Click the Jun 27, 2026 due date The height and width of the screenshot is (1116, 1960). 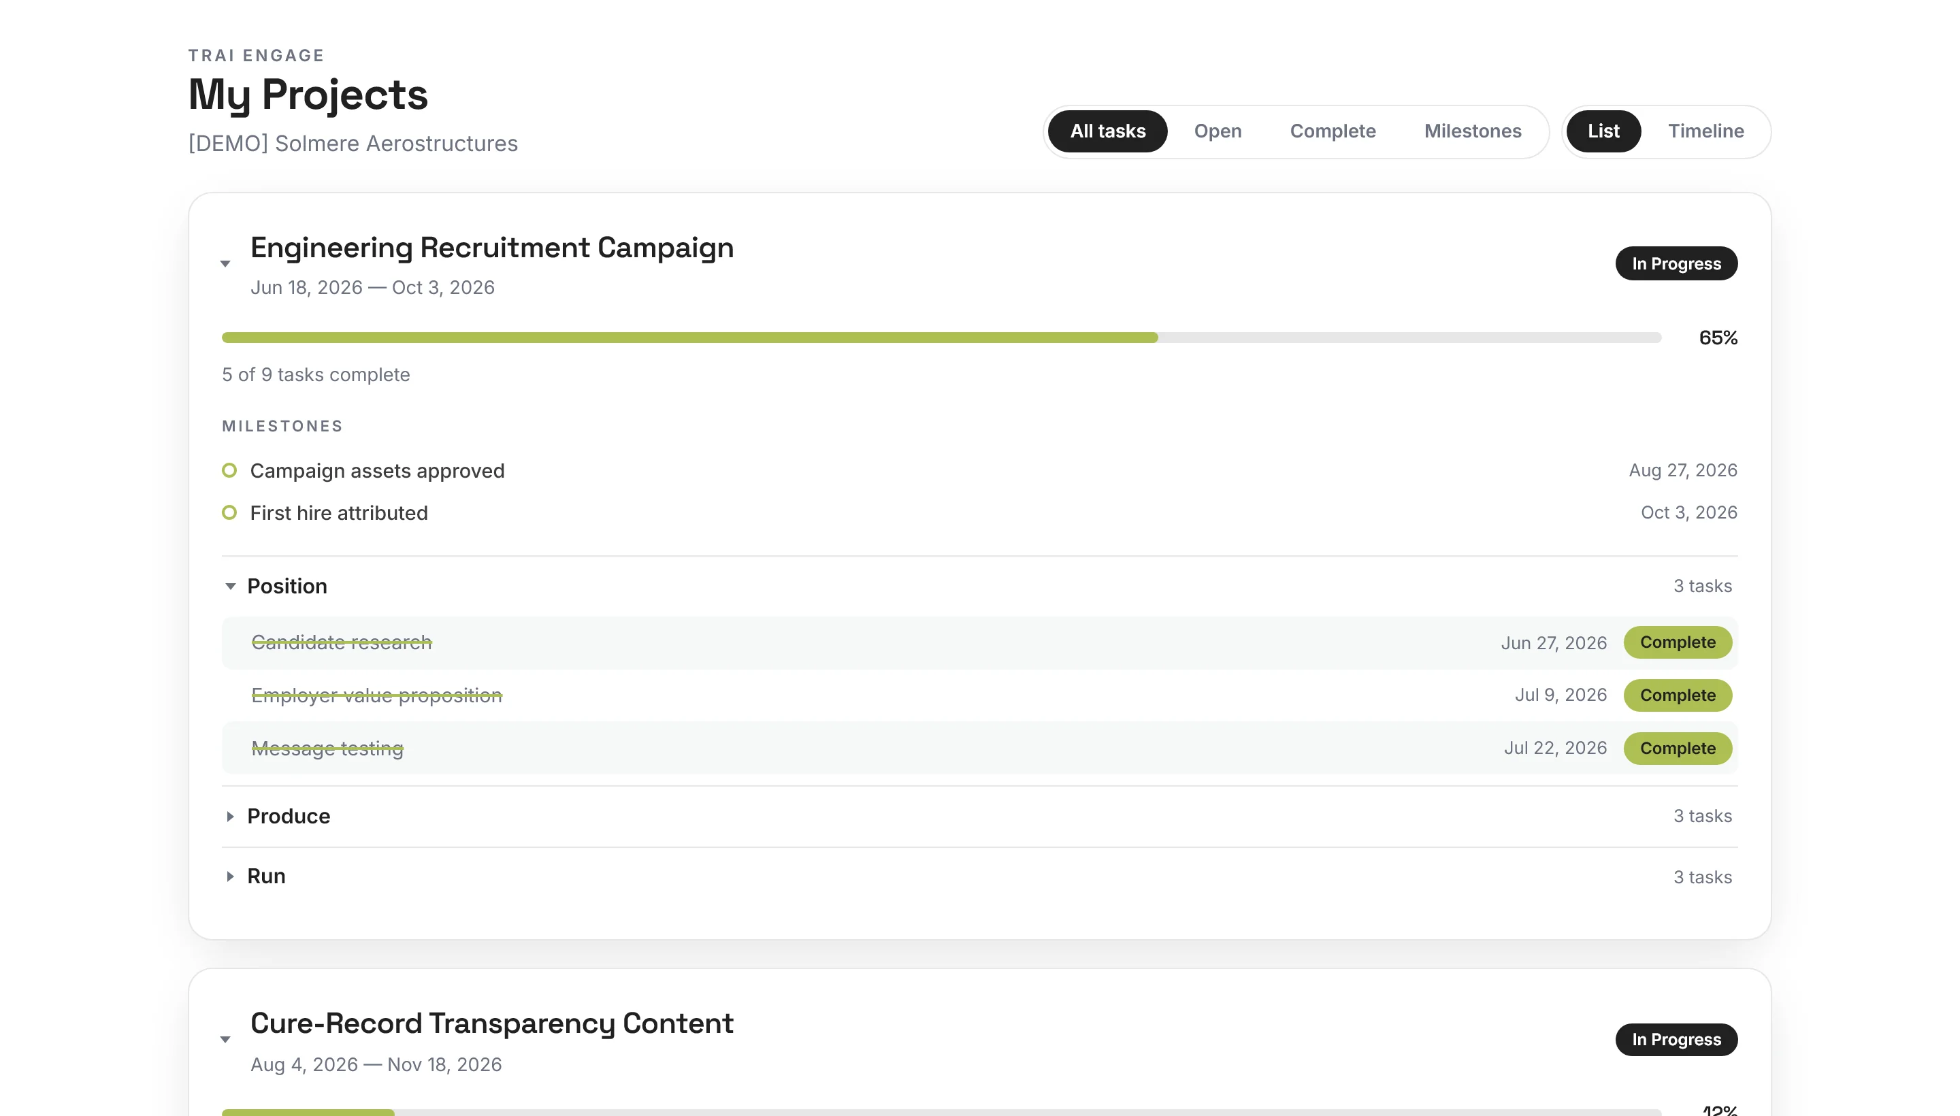pyautogui.click(x=1553, y=643)
